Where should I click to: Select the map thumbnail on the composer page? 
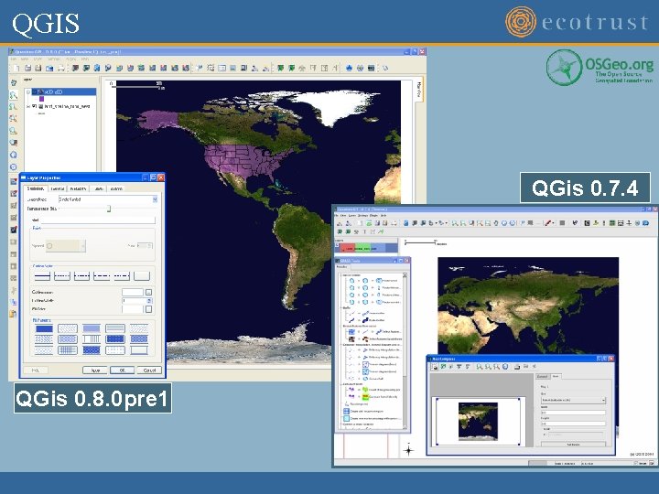(478, 422)
